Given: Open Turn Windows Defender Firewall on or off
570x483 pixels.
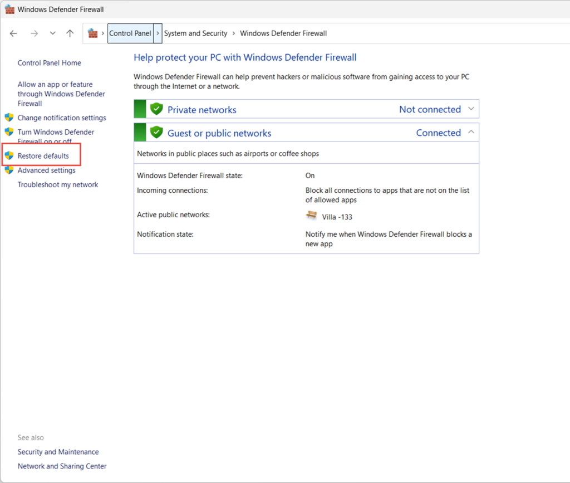Looking at the screenshot, I should (x=56, y=136).
